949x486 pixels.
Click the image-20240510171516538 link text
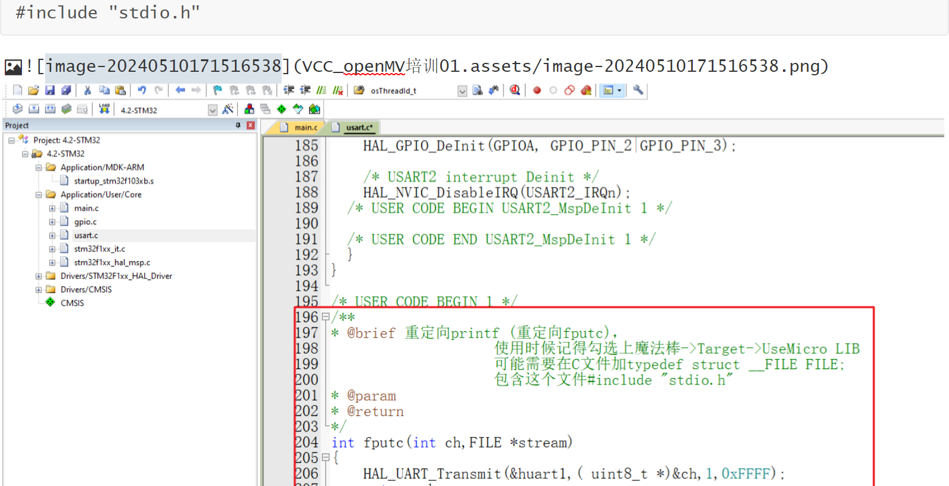coord(164,66)
